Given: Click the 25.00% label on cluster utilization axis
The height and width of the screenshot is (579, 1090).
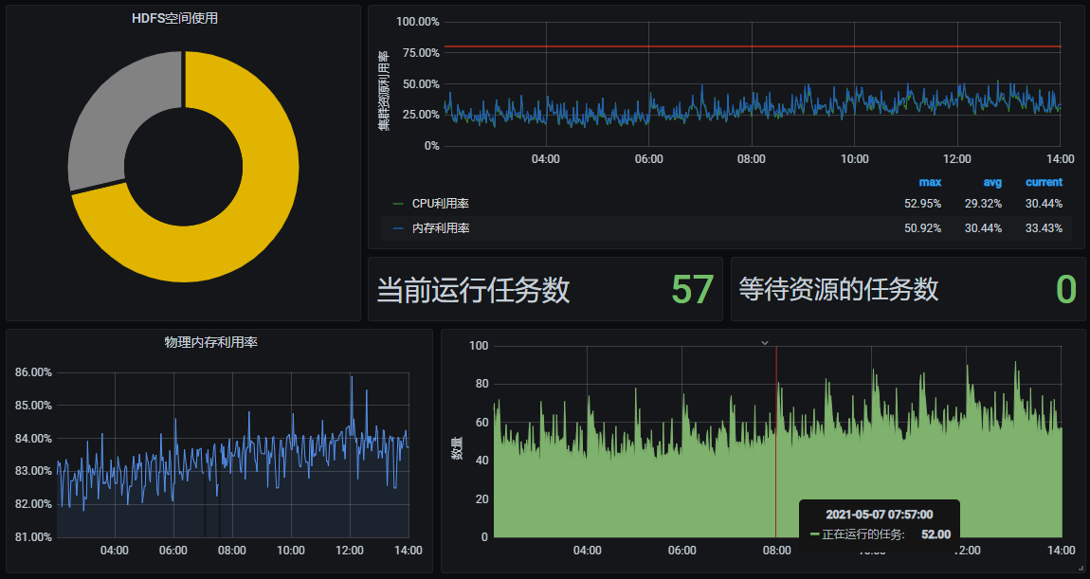Looking at the screenshot, I should [x=421, y=115].
